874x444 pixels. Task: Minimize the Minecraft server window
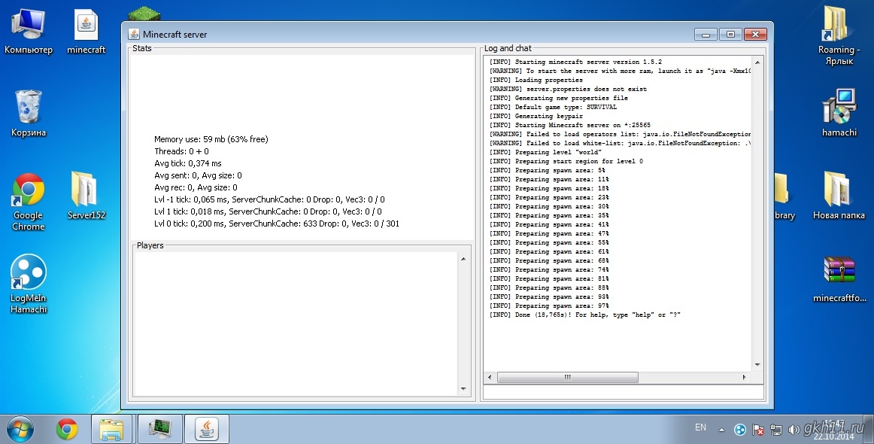pyautogui.click(x=706, y=35)
